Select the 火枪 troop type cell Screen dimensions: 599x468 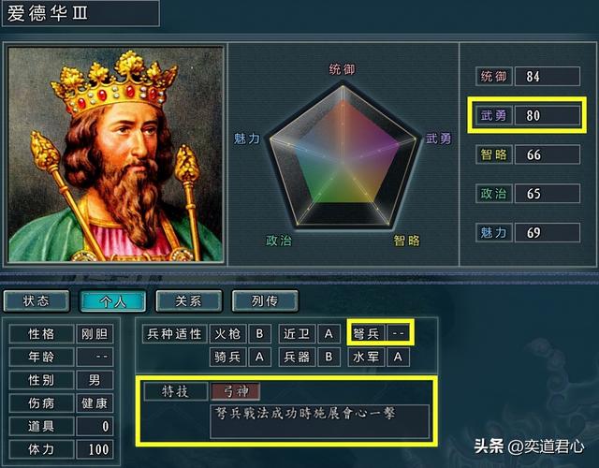227,334
